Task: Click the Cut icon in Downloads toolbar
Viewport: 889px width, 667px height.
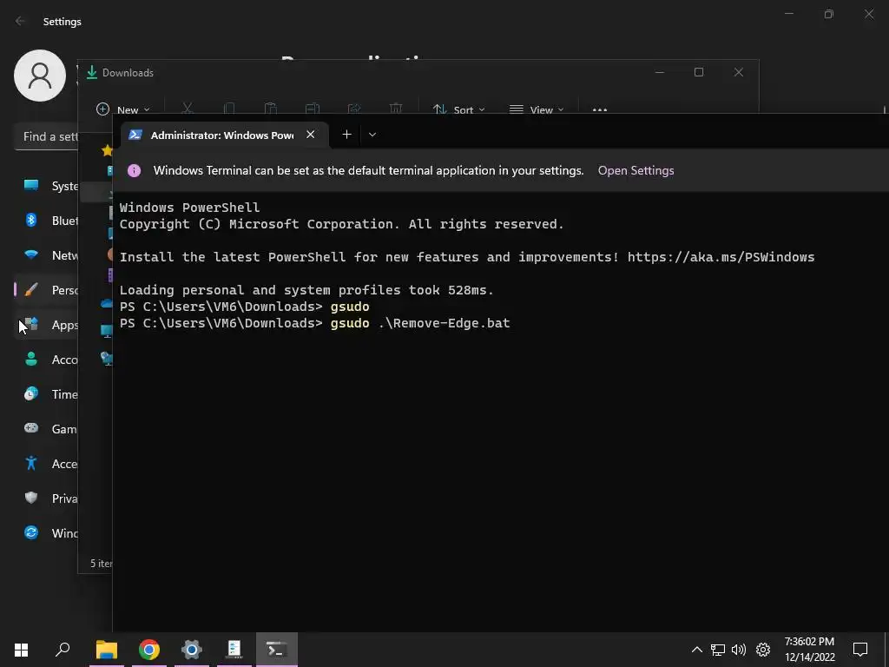Action: 188,109
